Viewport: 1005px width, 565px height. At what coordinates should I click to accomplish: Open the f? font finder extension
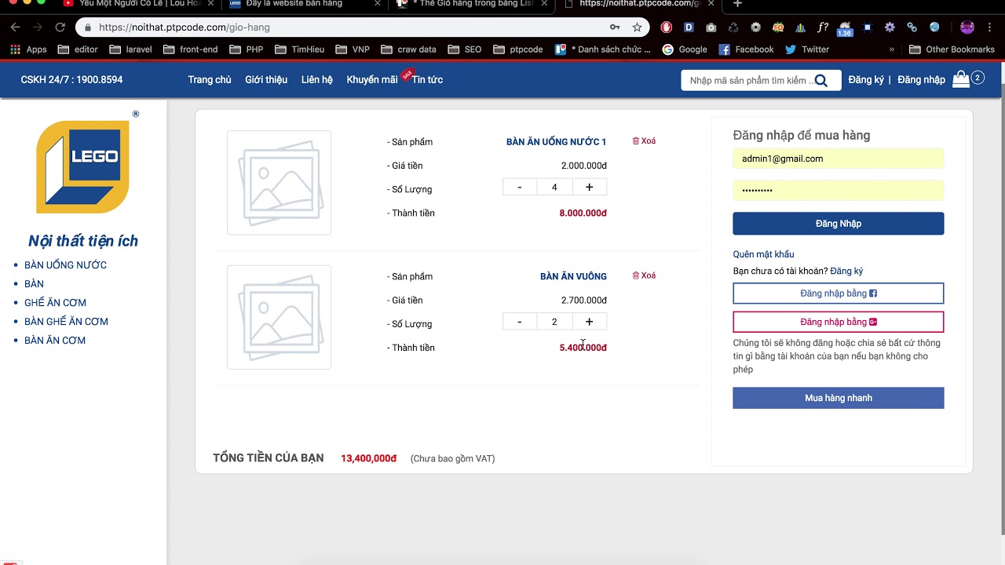pyautogui.click(x=823, y=27)
